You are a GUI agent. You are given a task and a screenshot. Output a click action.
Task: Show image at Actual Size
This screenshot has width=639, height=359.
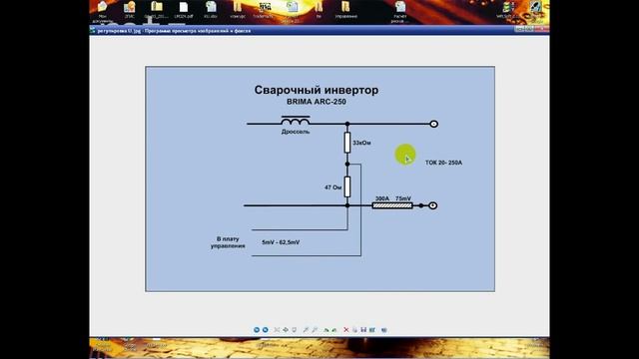286,330
